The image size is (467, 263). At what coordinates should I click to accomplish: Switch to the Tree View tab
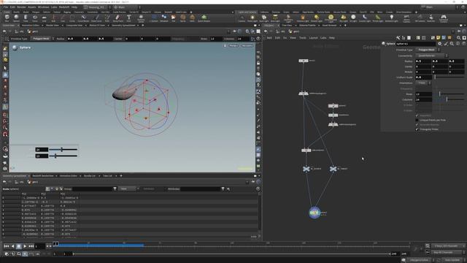tap(287, 26)
